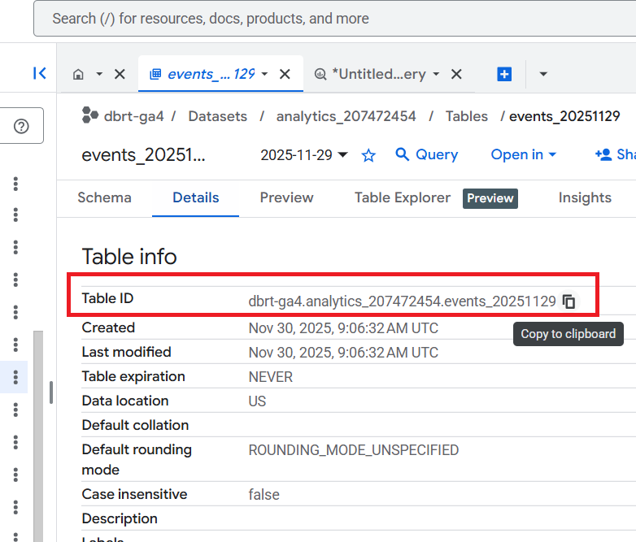This screenshot has width=636, height=542.
Task: Add a new tab with plus icon
Action: [x=504, y=74]
